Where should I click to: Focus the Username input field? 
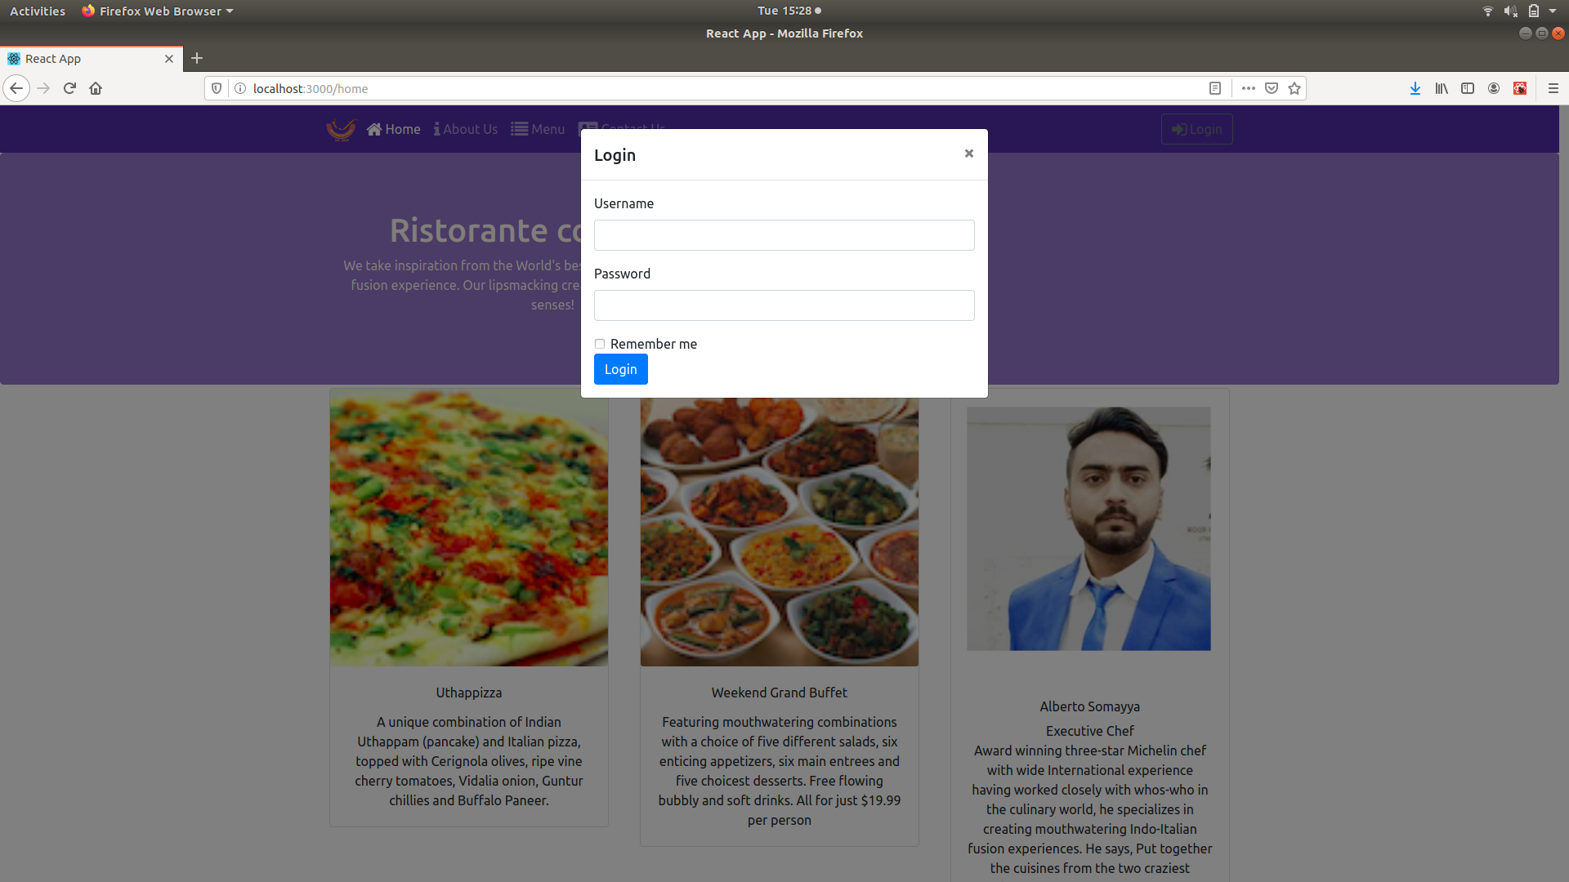coord(784,235)
